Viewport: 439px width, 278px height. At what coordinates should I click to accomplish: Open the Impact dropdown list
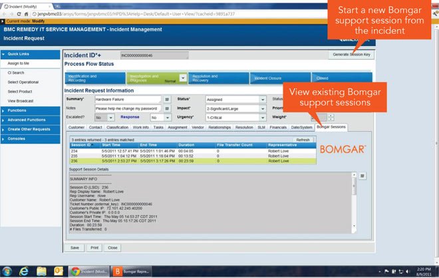[262, 108]
